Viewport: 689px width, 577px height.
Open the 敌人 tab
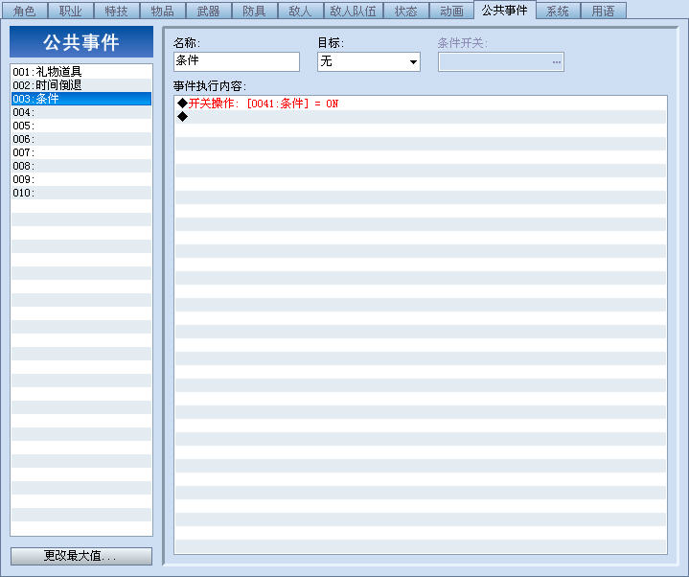pyautogui.click(x=301, y=11)
